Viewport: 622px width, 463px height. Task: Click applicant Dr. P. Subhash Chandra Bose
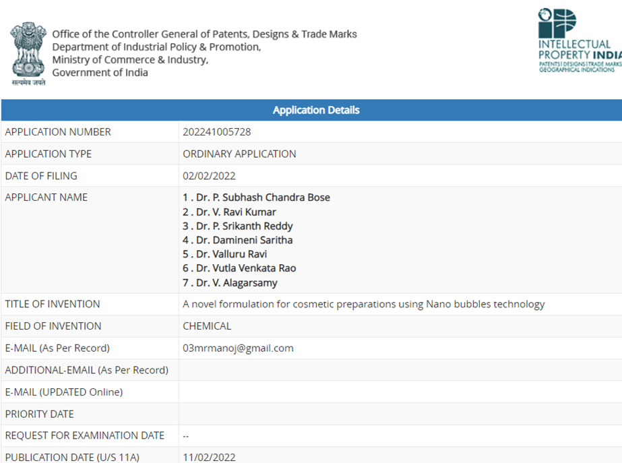tap(256, 197)
